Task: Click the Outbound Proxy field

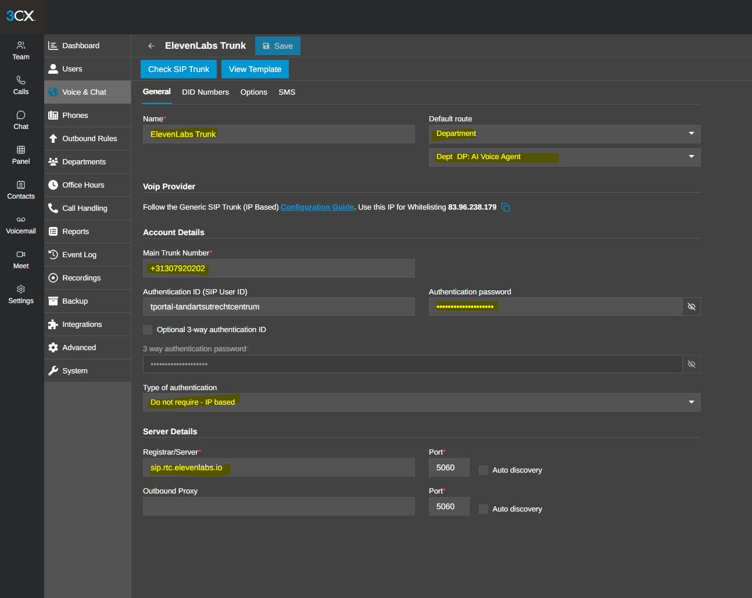Action: point(279,506)
